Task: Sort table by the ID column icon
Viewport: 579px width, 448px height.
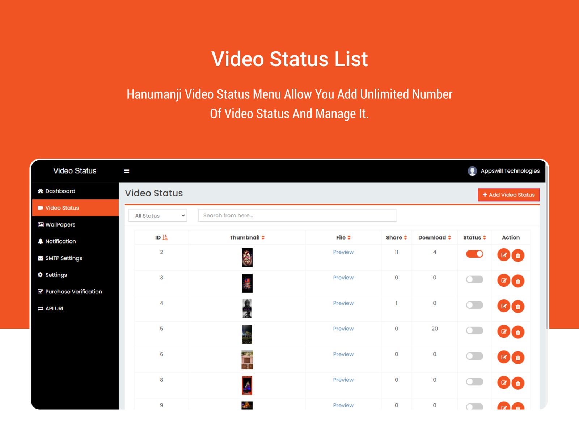Action: click(x=165, y=238)
